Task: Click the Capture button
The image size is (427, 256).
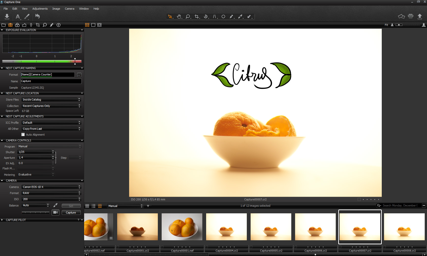Action: pos(71,213)
